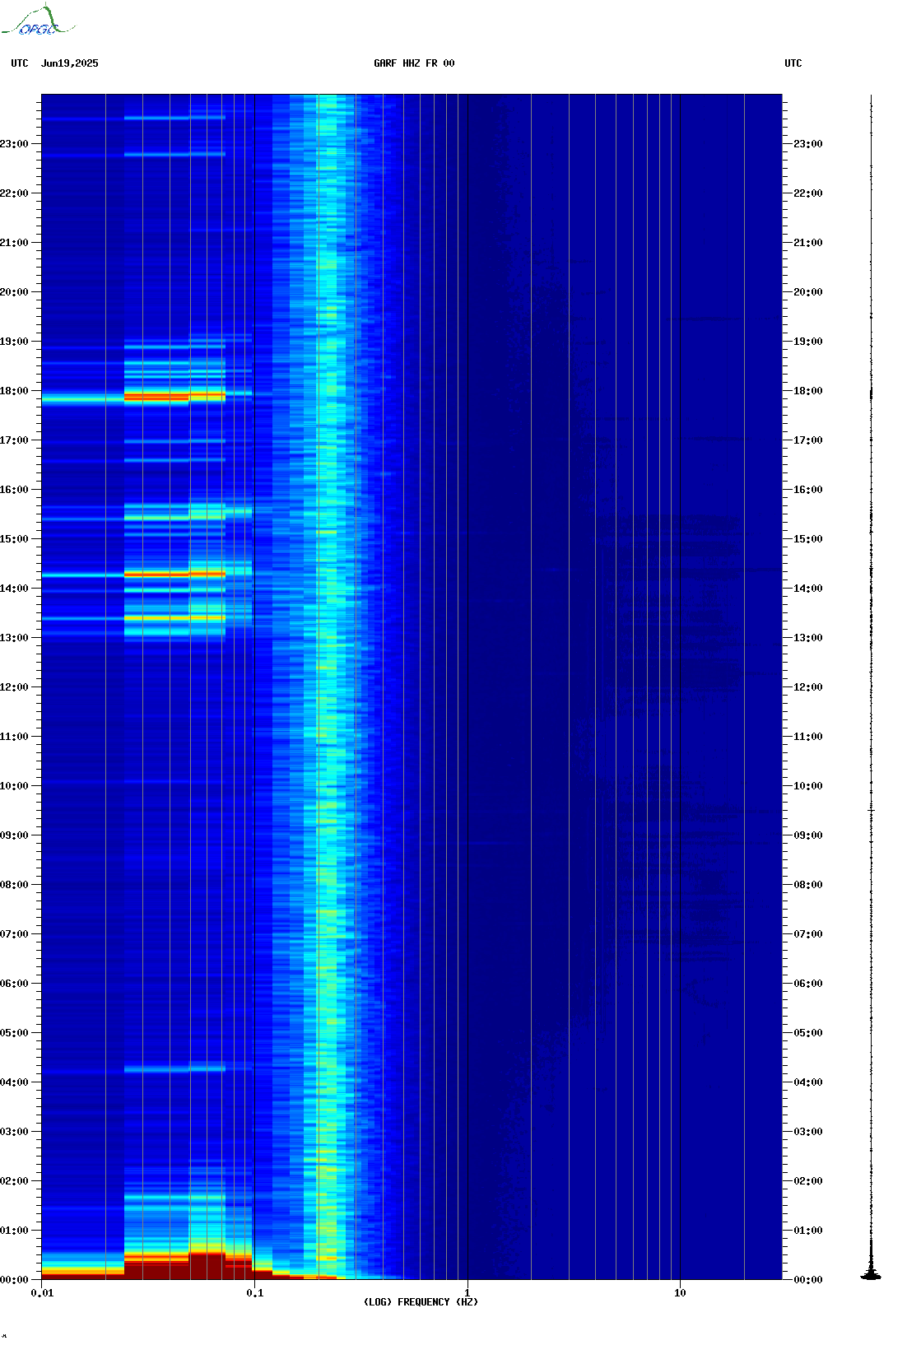Screen dimensions: 907x1345
Task: Click the 05:00 label on right axis
Action: click(808, 1033)
